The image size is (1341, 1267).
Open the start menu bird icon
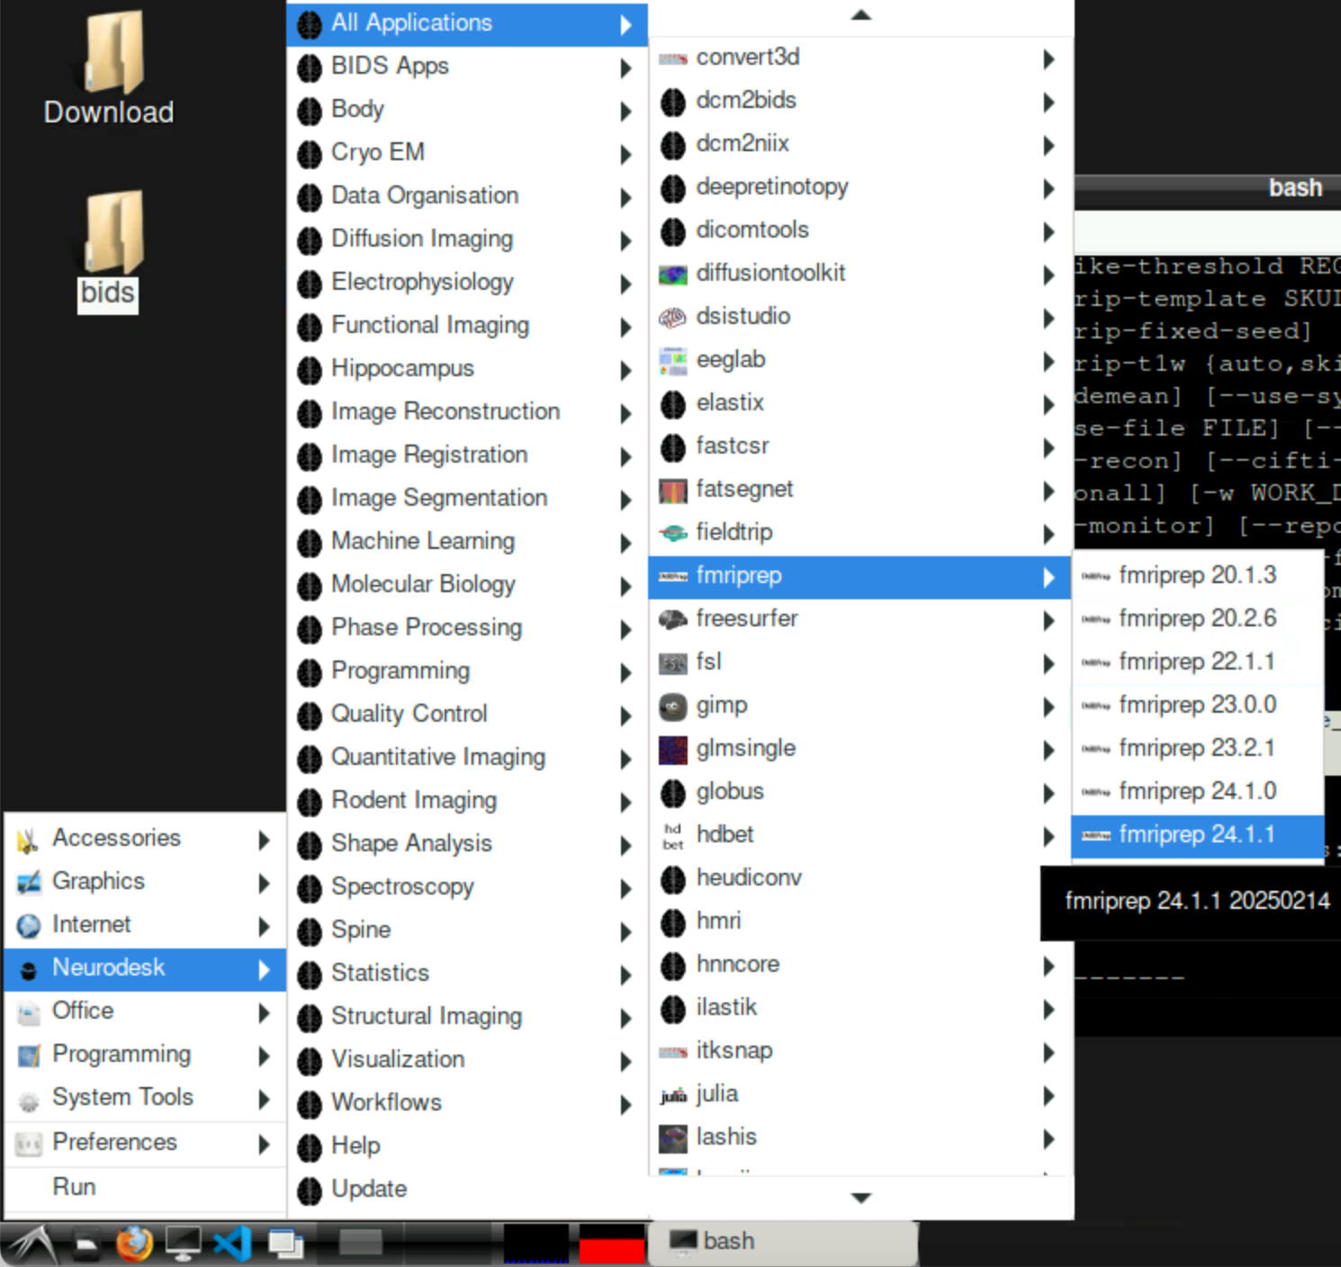pyautogui.click(x=31, y=1245)
